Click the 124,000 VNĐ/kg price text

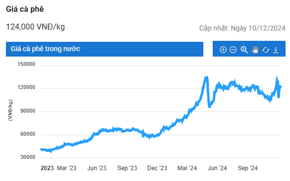pyautogui.click(x=35, y=27)
